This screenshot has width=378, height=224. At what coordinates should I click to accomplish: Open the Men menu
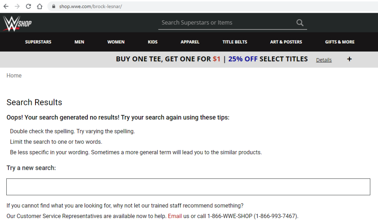click(79, 42)
